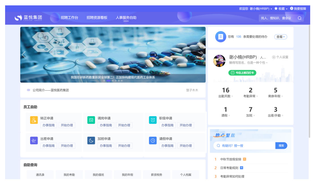The height and width of the screenshot is (184, 315).
Task: Switch to the 招聘工作台 tab
Action: tap(69, 18)
